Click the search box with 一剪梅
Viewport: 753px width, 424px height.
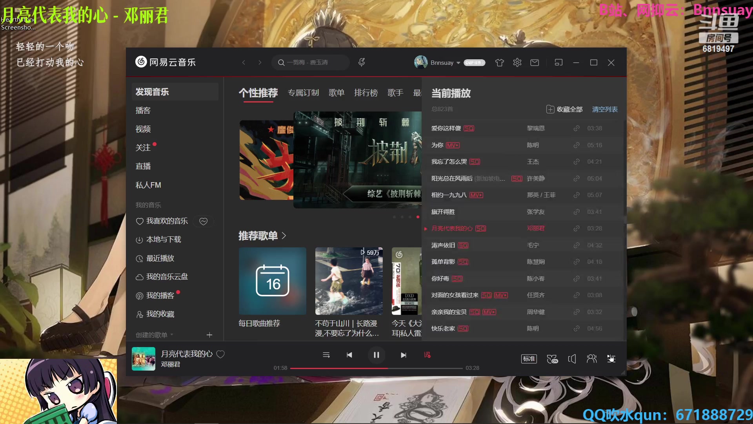310,62
